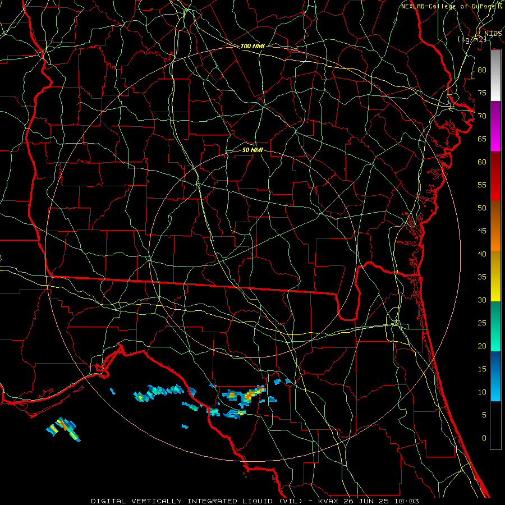Click the "45" scale value
The image size is (505, 505).
point(482,231)
